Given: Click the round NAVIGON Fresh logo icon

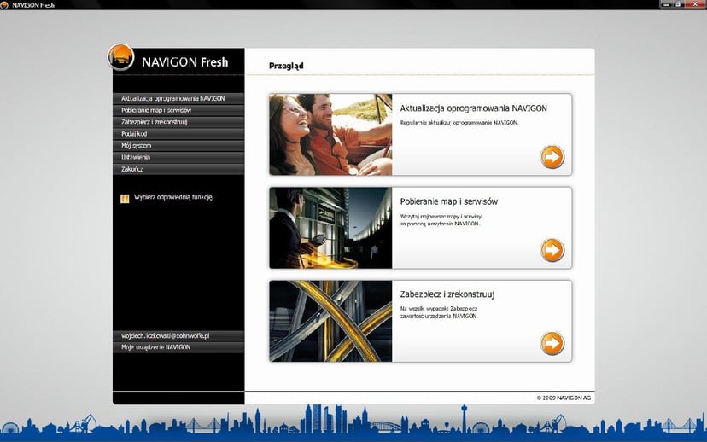Looking at the screenshot, I should click(x=120, y=57).
